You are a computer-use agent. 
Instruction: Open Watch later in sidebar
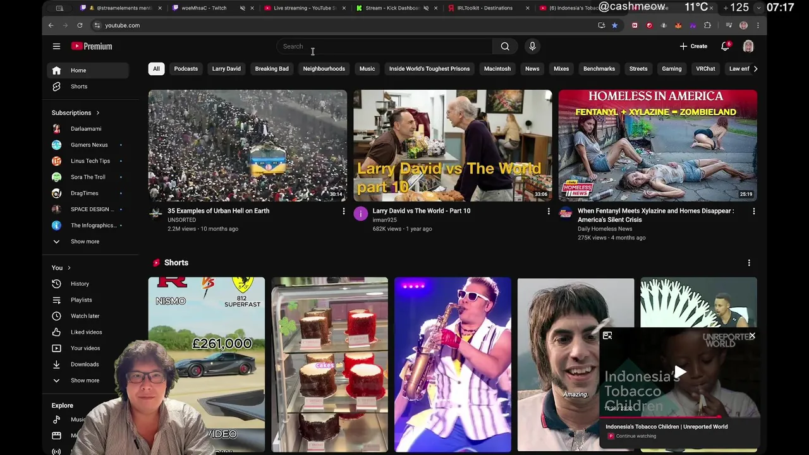(x=85, y=316)
